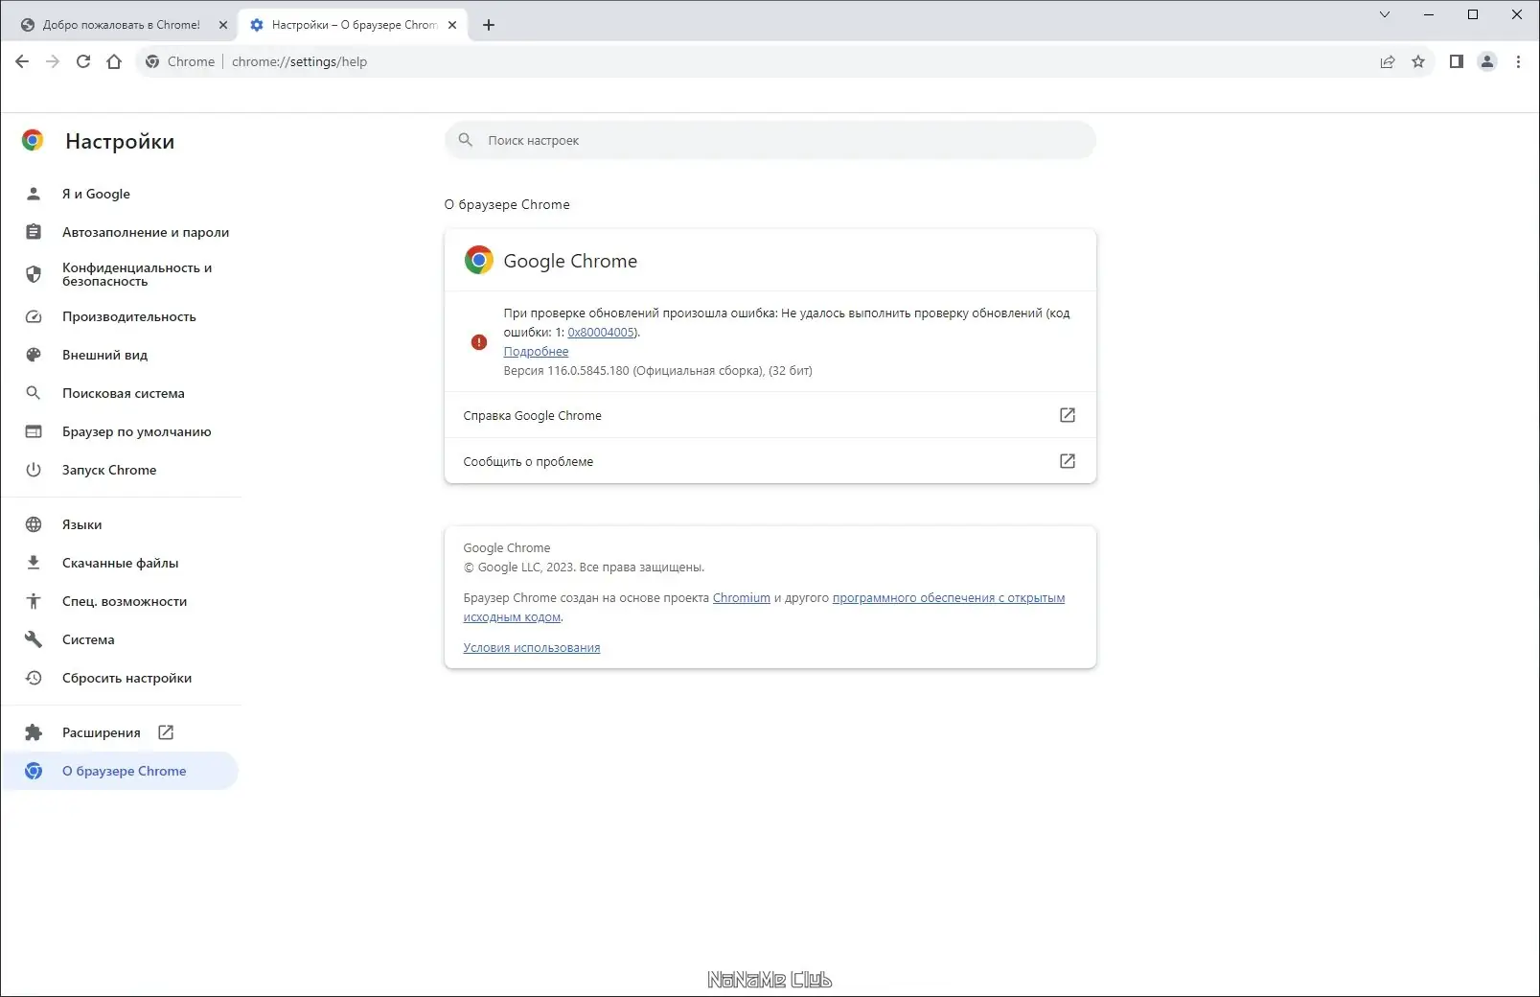Open the 'Производительность' settings page
The height and width of the screenshot is (997, 1540).
tap(121, 316)
